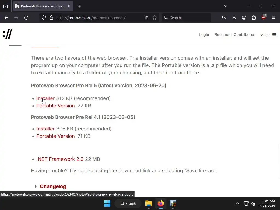Open a new tab with plus button
Screen dimensions: 280x210
(79, 6)
